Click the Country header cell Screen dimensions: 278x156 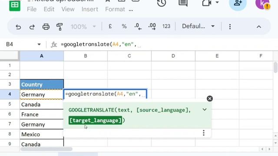(x=42, y=84)
